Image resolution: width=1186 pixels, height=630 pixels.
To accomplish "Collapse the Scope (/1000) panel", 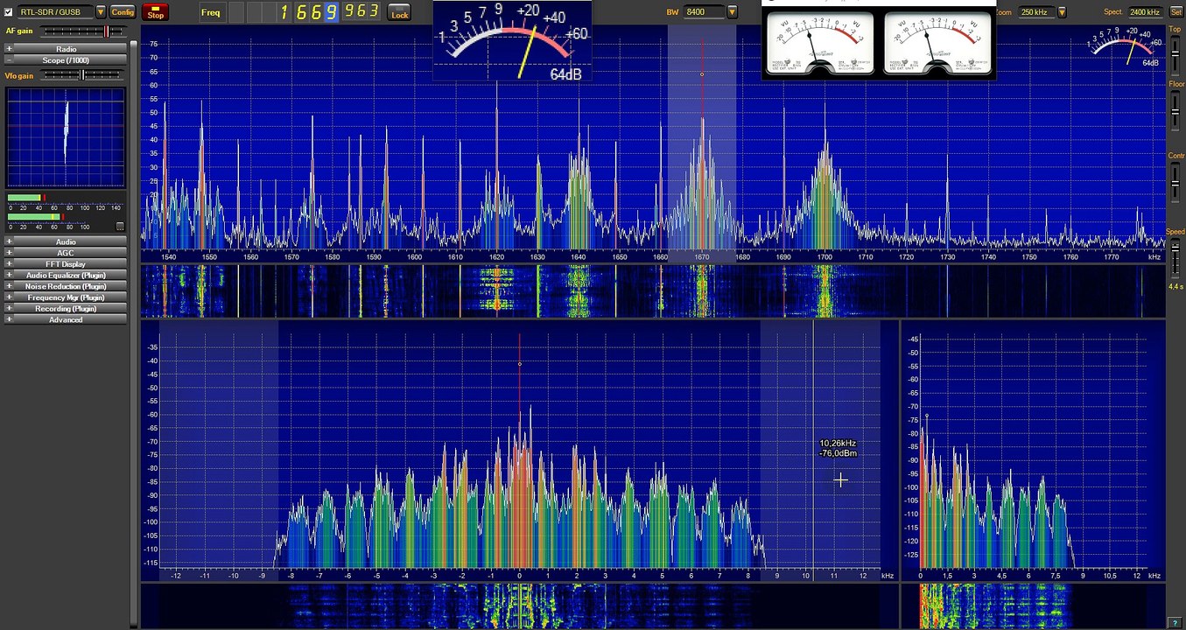I will click(x=66, y=60).
